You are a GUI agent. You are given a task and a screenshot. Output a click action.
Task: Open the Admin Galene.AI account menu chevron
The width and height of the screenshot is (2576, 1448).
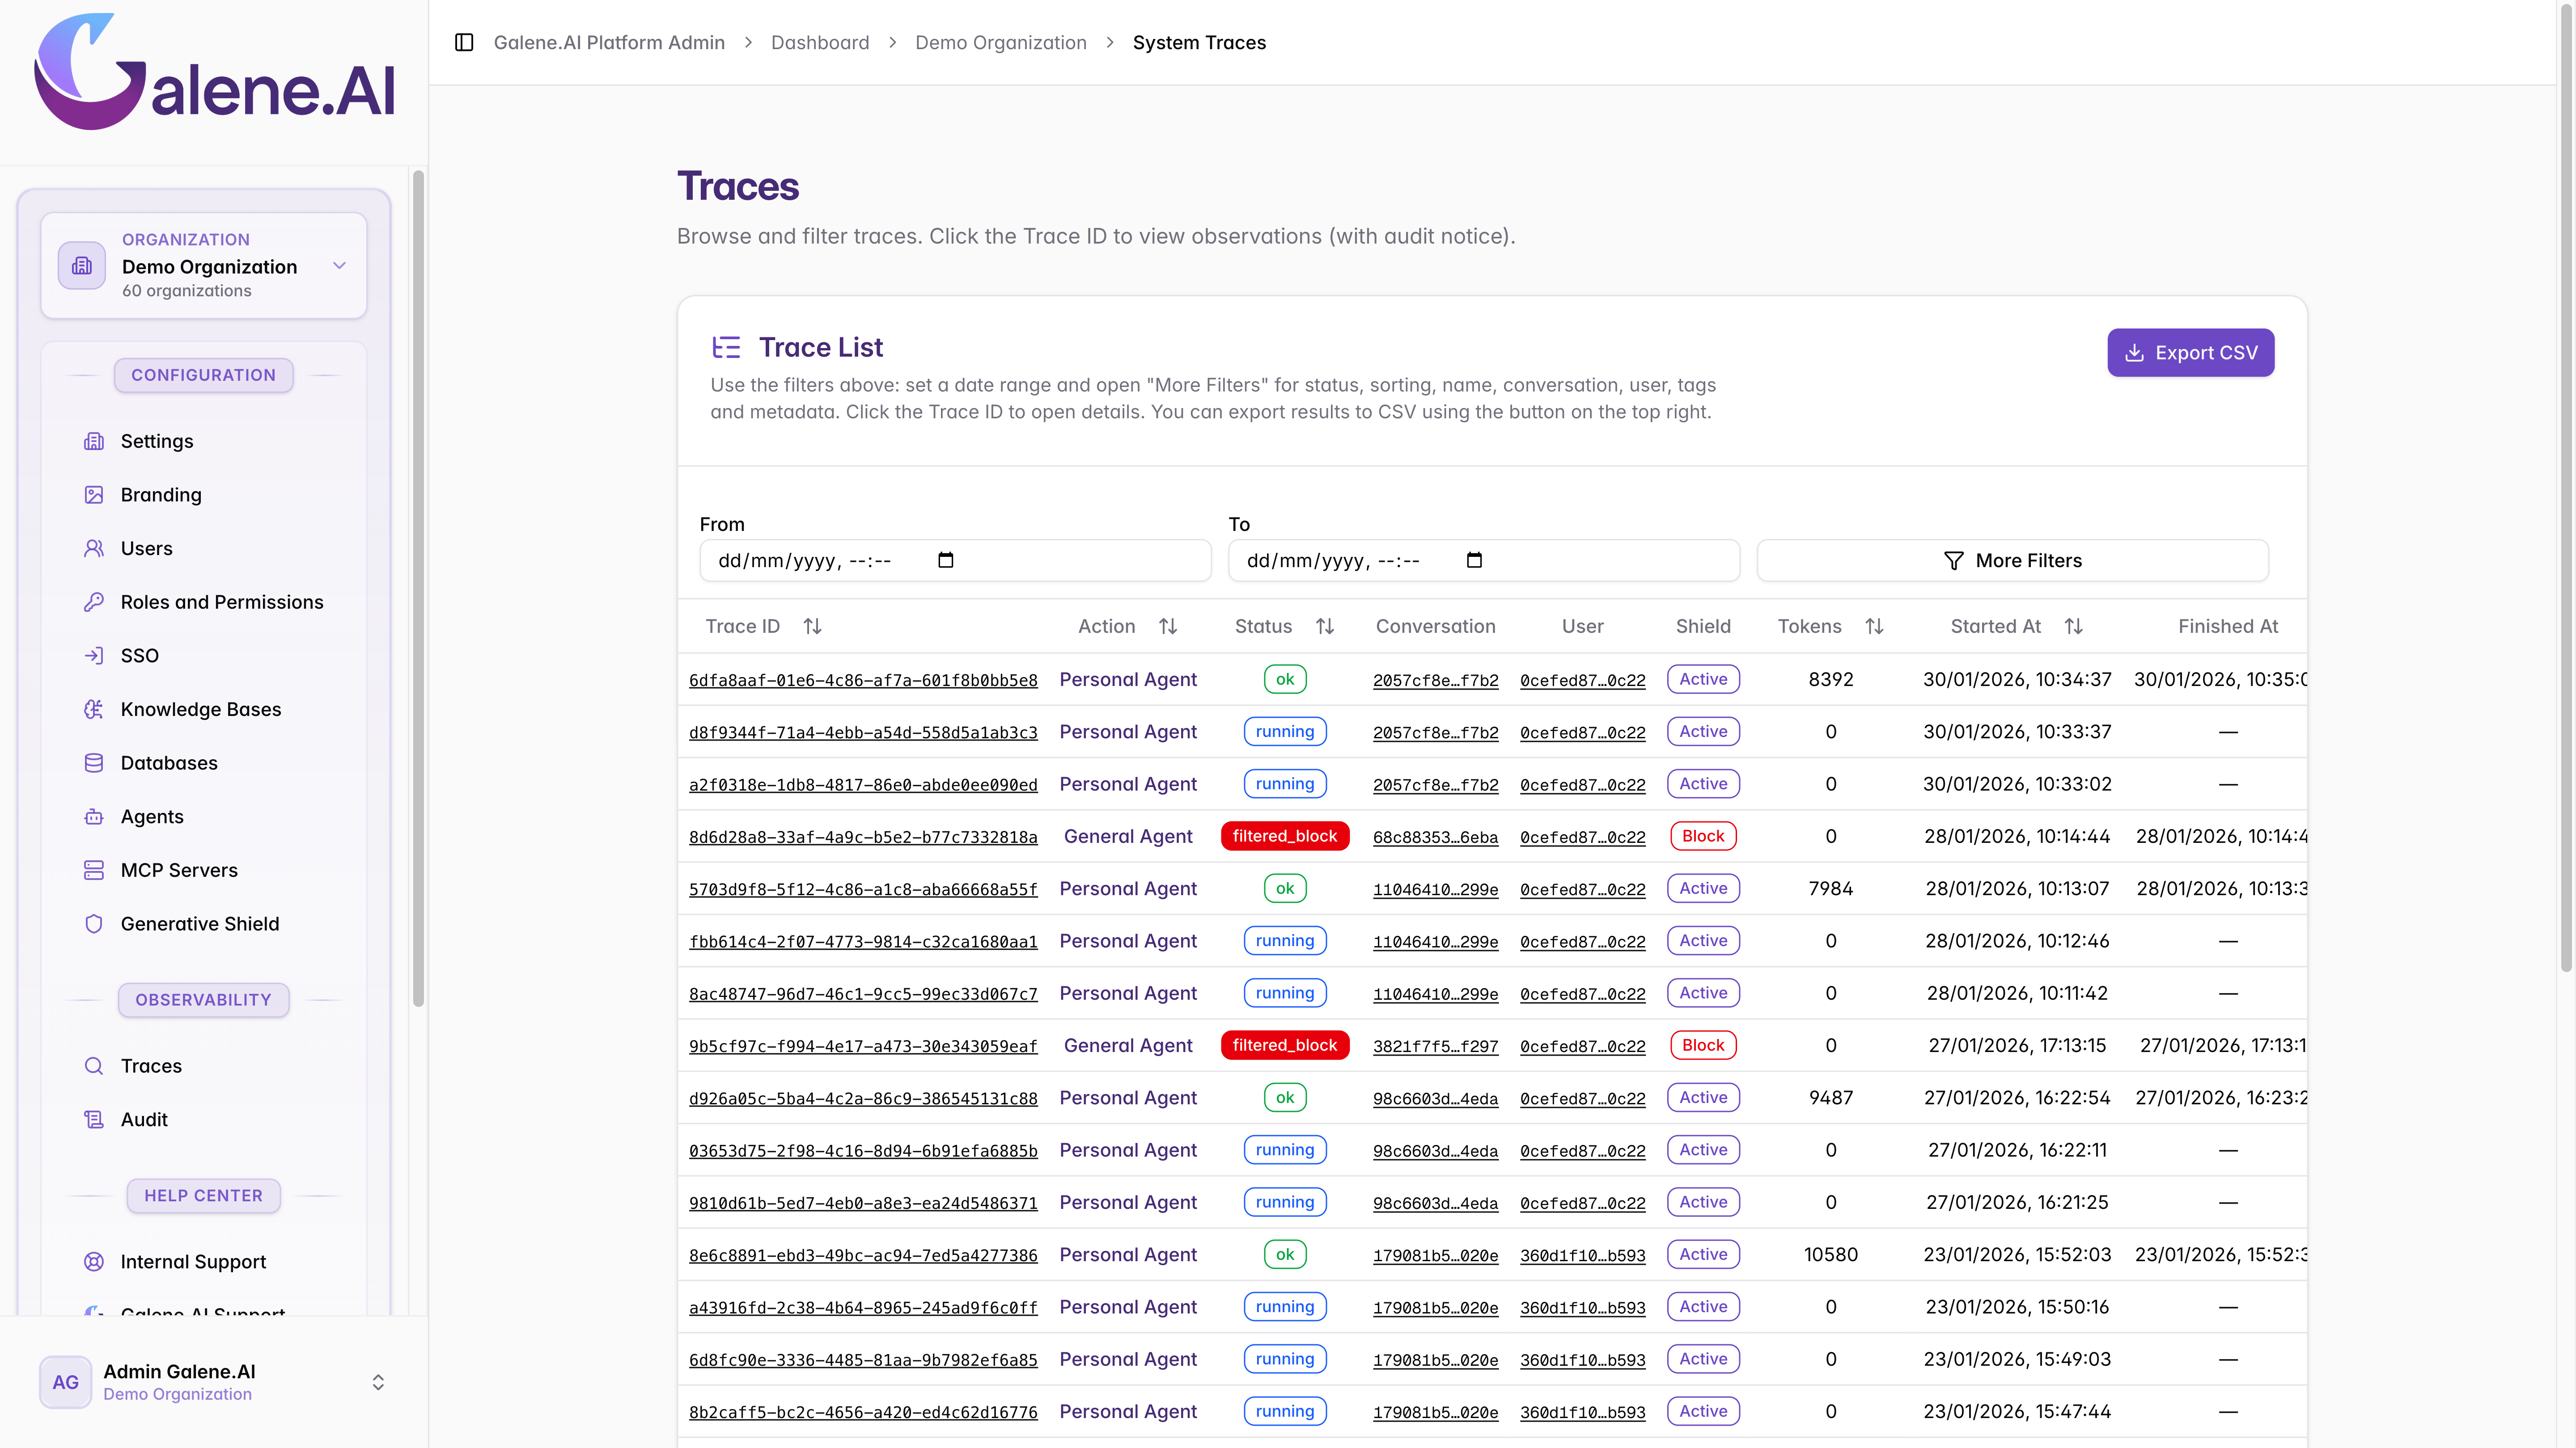pos(378,1382)
